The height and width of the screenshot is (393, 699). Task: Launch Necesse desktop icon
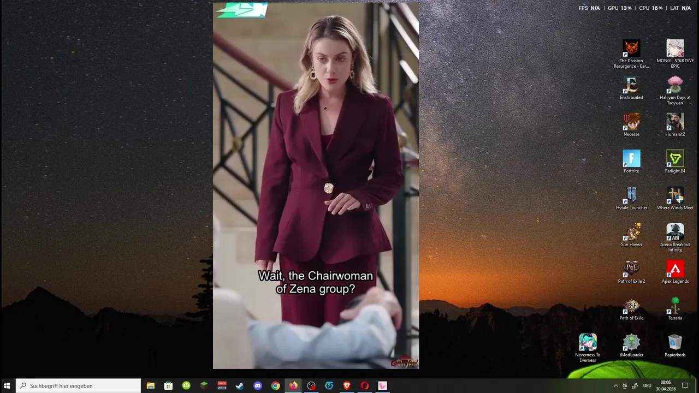click(631, 125)
